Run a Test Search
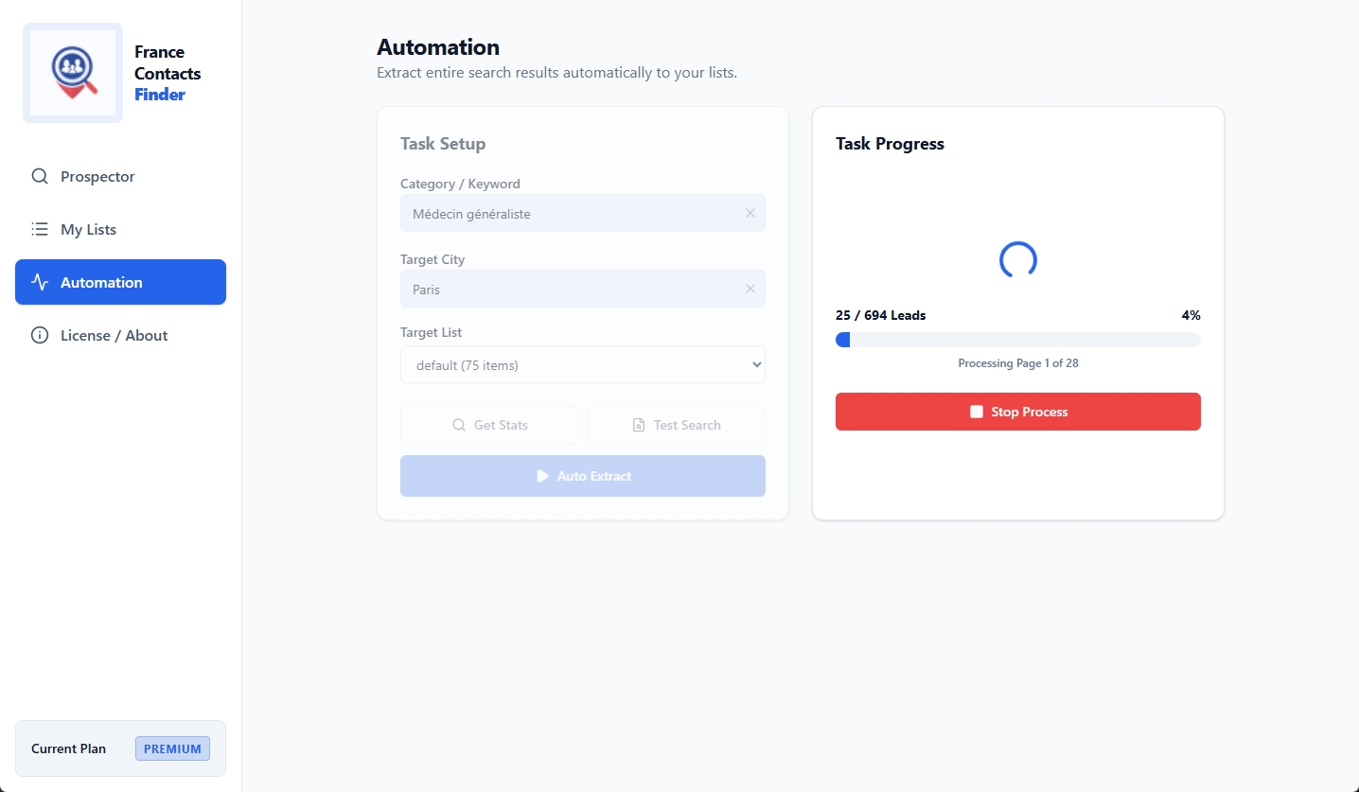 coord(675,425)
